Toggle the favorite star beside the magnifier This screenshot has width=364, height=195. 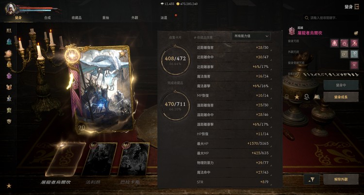click(297, 97)
